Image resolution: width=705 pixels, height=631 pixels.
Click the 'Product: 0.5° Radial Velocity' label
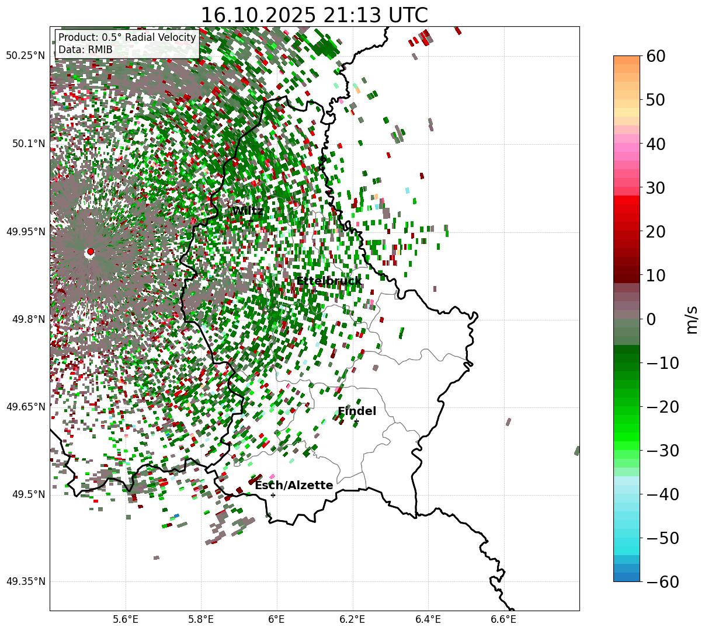(x=127, y=38)
